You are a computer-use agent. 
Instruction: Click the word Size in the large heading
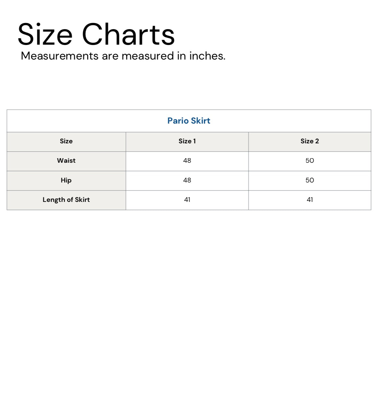pos(45,35)
